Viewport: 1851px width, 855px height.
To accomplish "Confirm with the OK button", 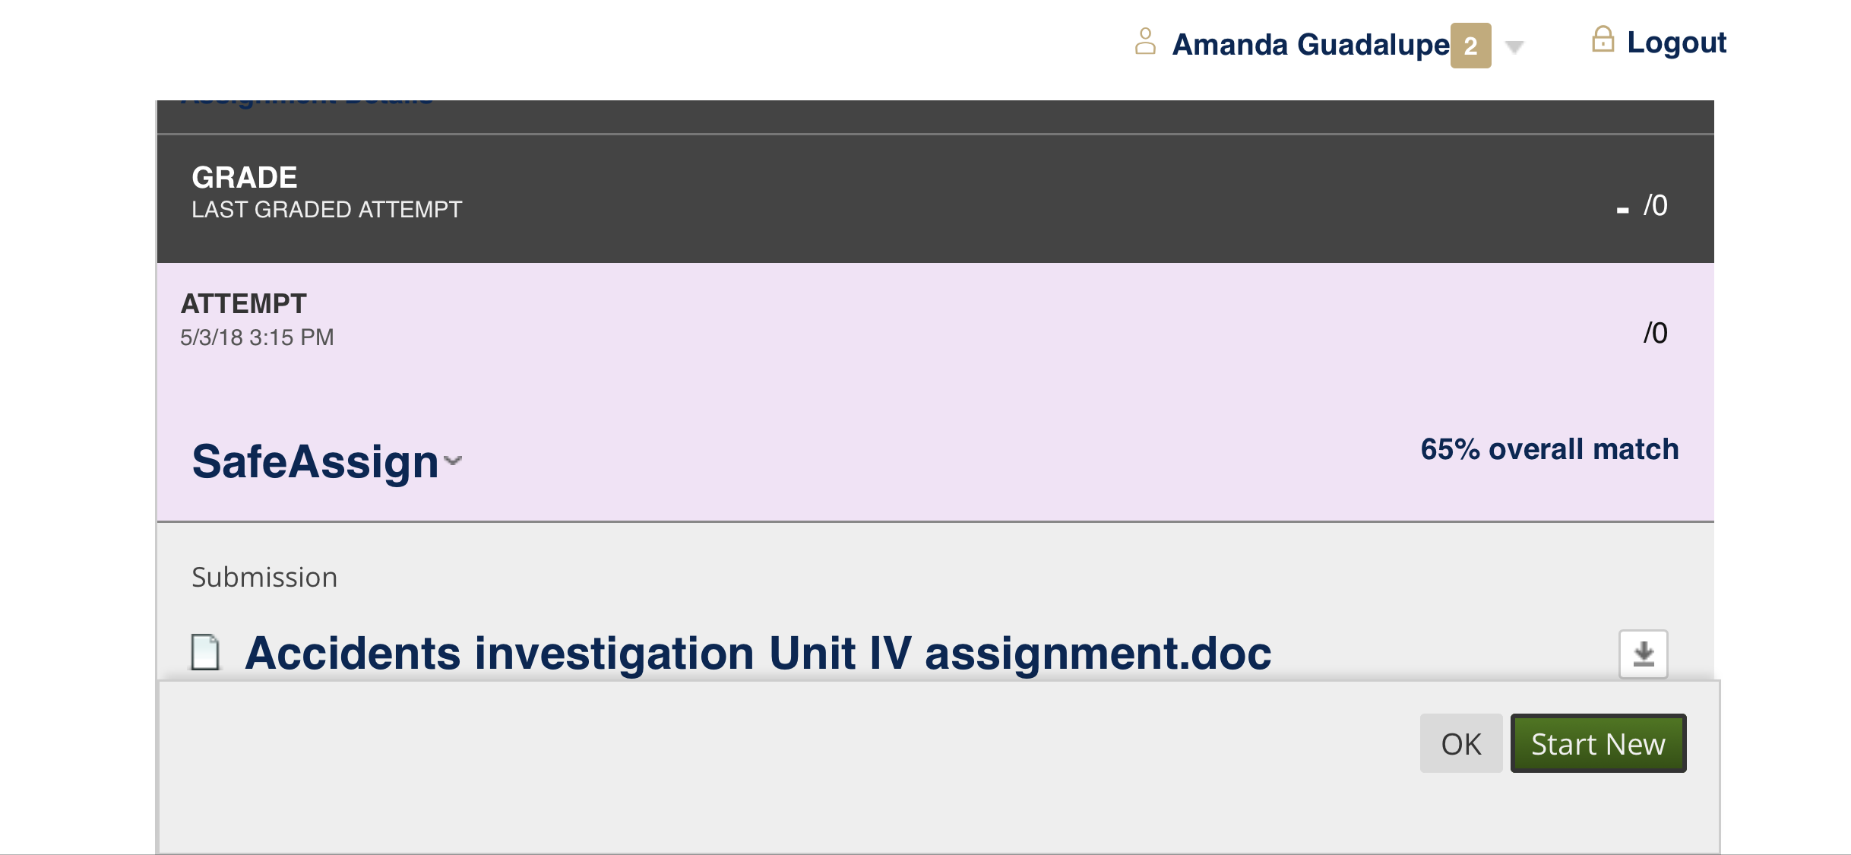I will 1461,743.
